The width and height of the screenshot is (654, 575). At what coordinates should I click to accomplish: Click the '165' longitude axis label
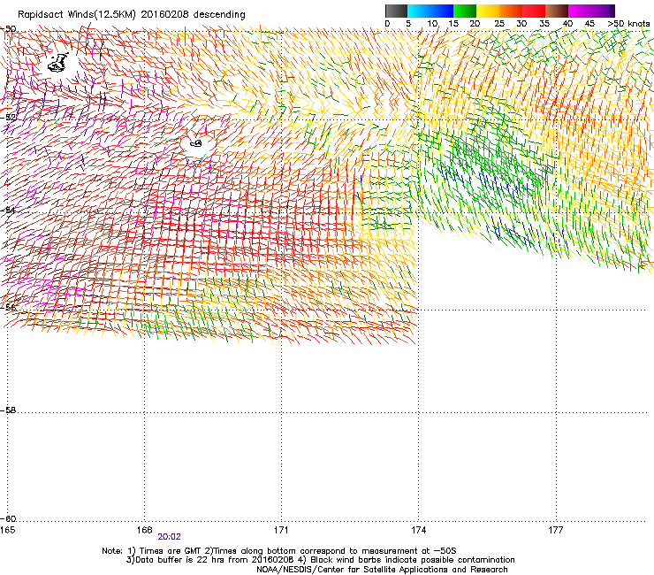pyautogui.click(x=7, y=530)
